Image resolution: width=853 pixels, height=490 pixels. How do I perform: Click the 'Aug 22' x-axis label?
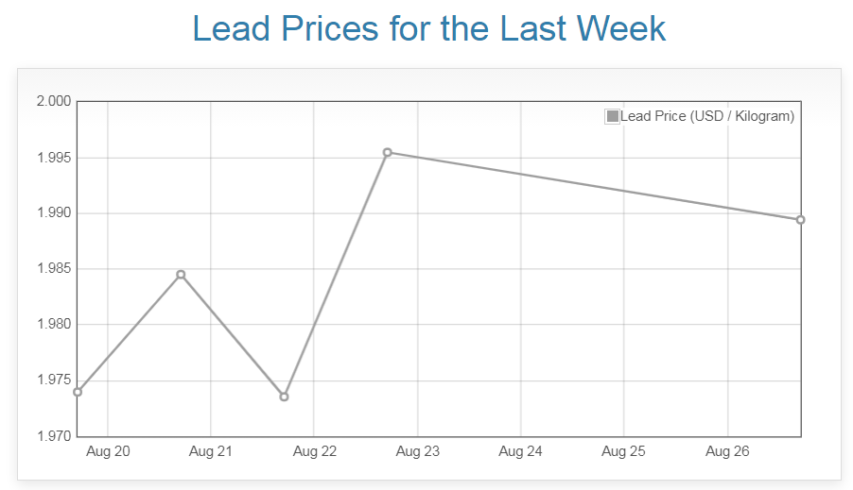314,451
